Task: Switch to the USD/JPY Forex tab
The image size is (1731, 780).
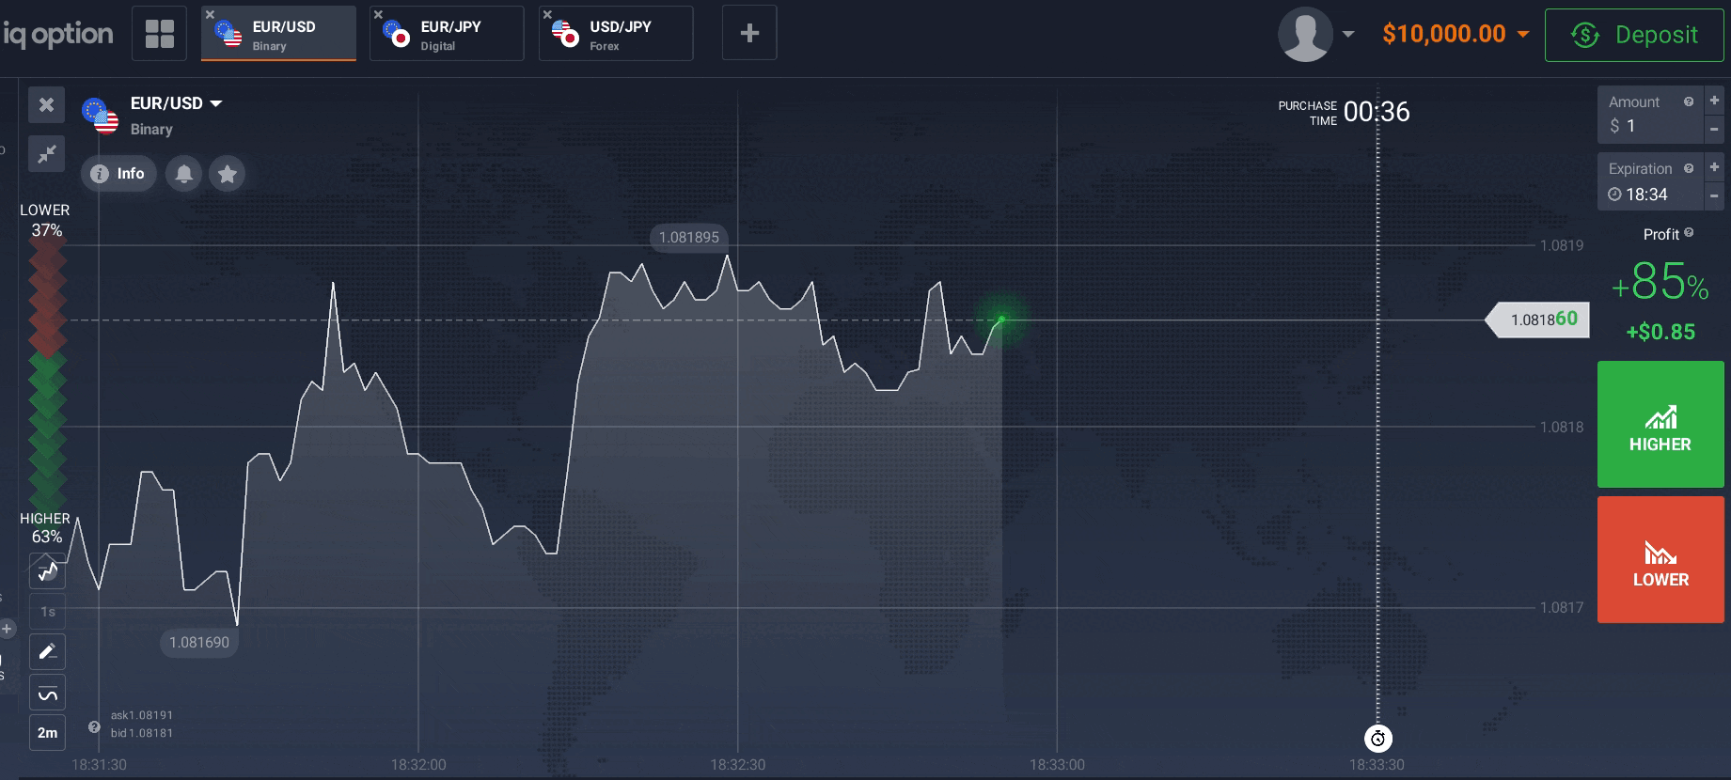Action: point(616,34)
